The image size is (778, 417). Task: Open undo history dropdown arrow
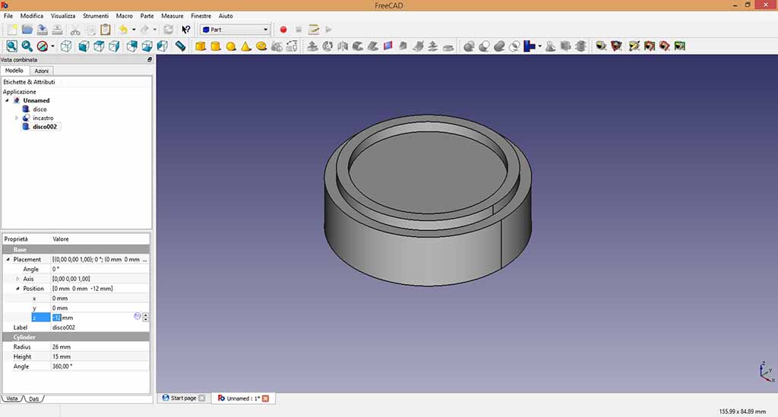pyautogui.click(x=134, y=30)
